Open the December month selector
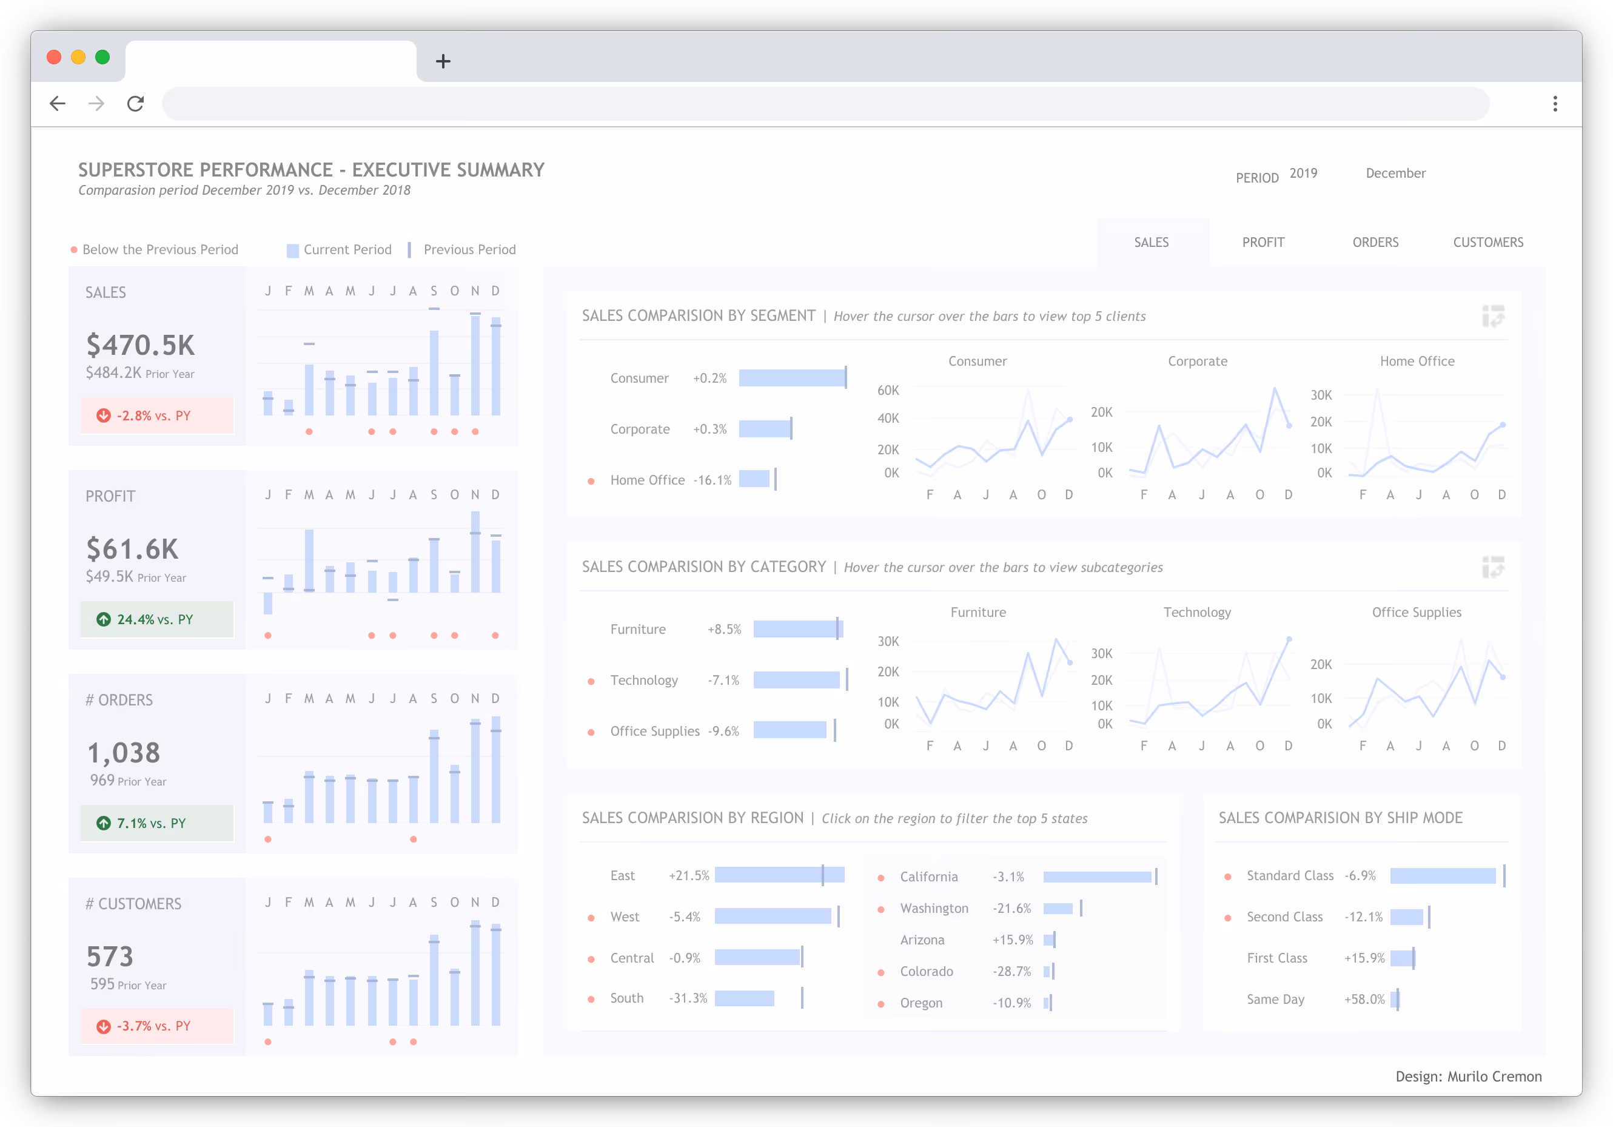Viewport: 1613px width, 1127px height. point(1395,173)
